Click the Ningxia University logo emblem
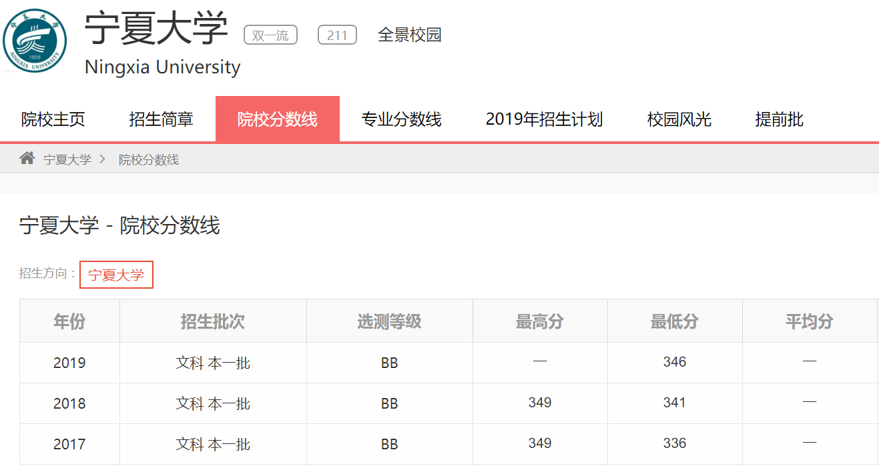This screenshot has height=466, width=879. click(x=35, y=41)
